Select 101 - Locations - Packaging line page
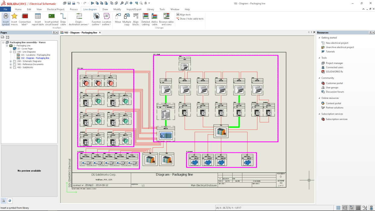 click(x=36, y=55)
